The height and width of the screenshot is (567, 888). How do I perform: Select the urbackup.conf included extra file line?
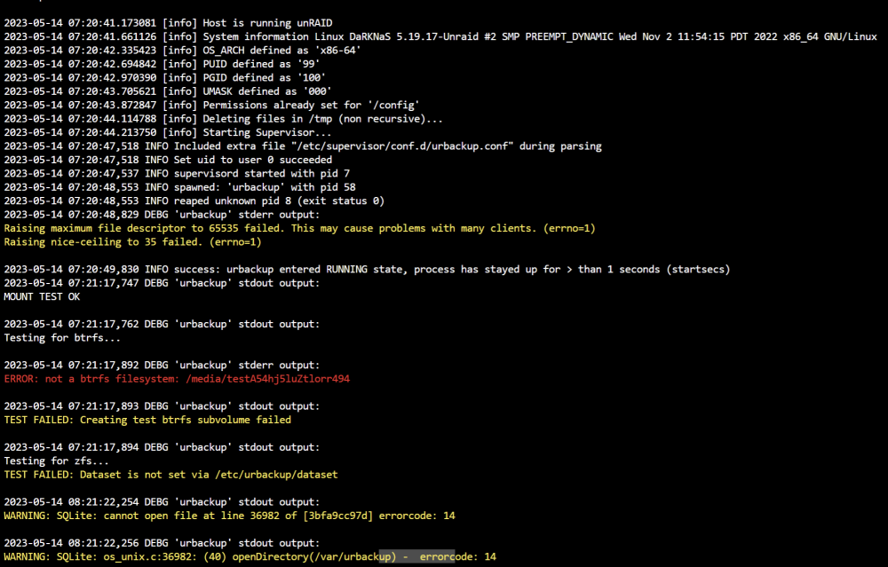(303, 146)
